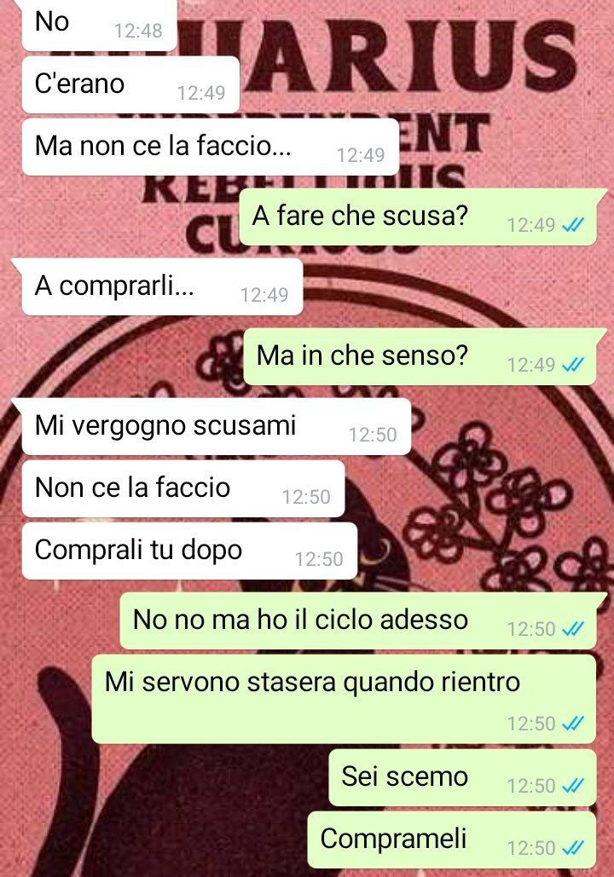Select 'Mi servono stasera quando rientro' bubble
This screenshot has height=877, width=614.
tap(344, 699)
